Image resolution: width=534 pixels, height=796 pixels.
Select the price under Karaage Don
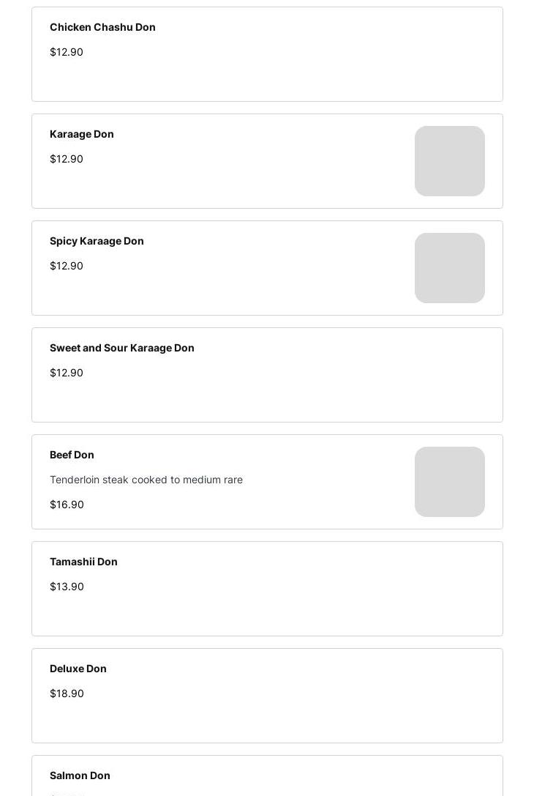pos(67,159)
